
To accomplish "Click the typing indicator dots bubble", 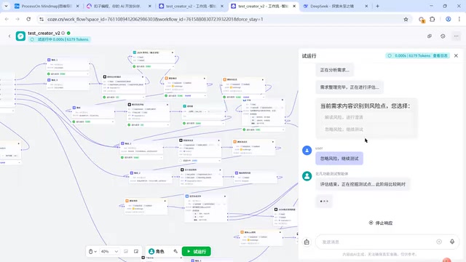I will pos(324,202).
